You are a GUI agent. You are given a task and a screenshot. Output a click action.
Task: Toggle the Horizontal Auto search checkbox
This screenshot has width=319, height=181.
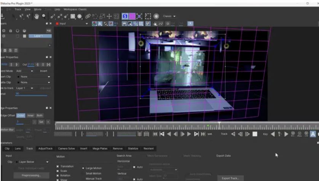(x=134, y=167)
